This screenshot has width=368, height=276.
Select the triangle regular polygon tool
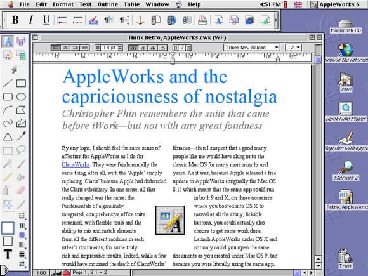tap(8, 136)
